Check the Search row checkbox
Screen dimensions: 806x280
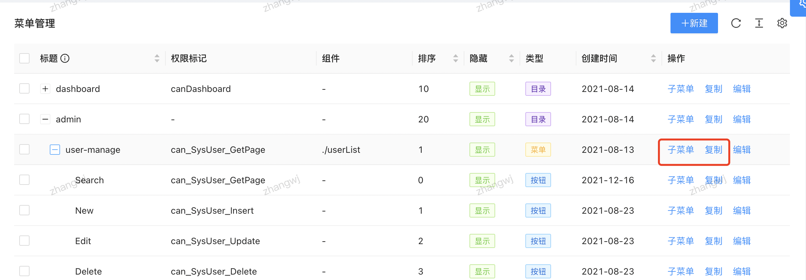coord(24,180)
